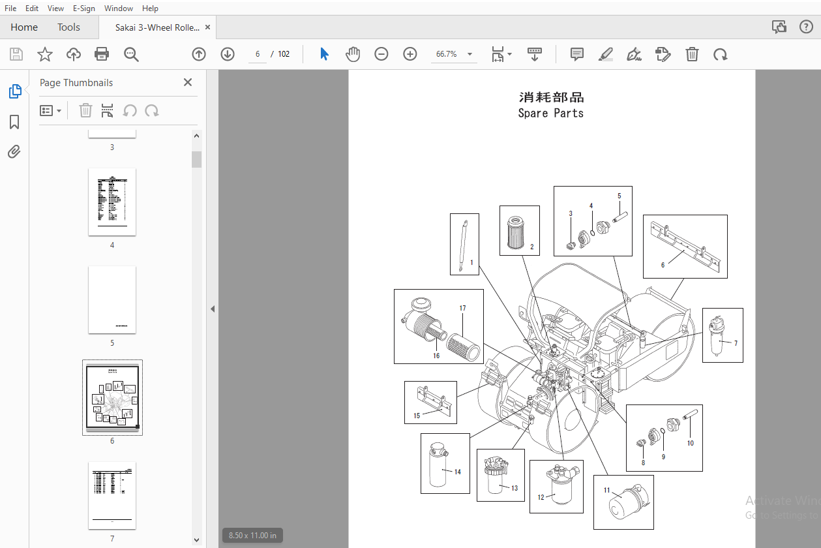Rotate thumbnails clockwise
The image size is (821, 548).
(152, 111)
